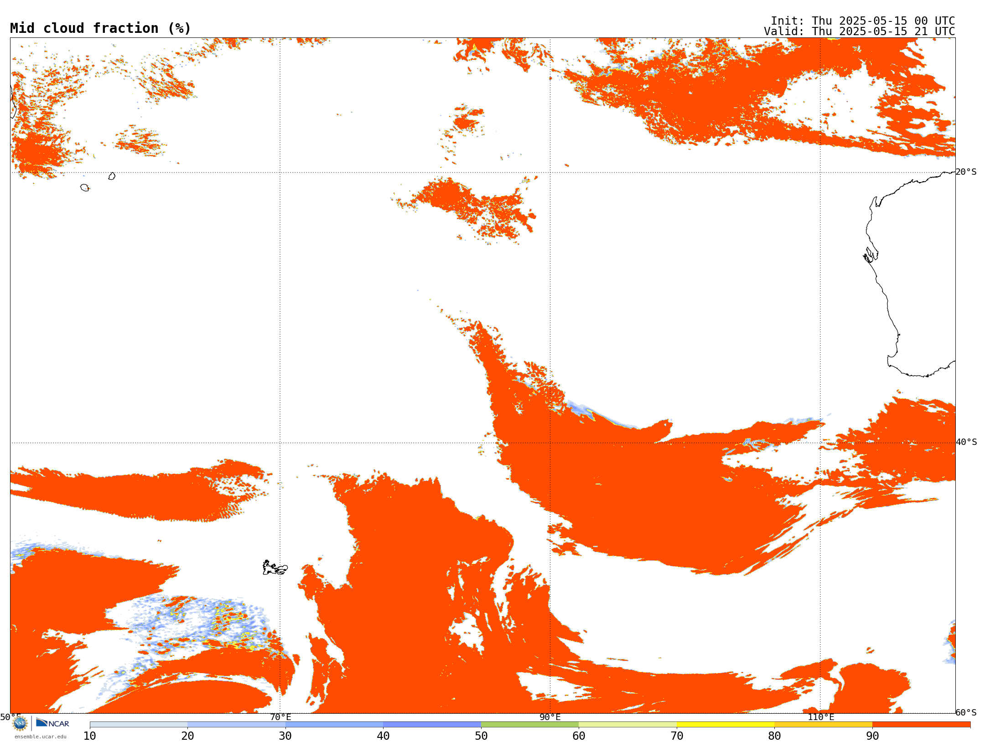Click the colorbar tick label 80
Screen dimensions: 985x742
774,736
